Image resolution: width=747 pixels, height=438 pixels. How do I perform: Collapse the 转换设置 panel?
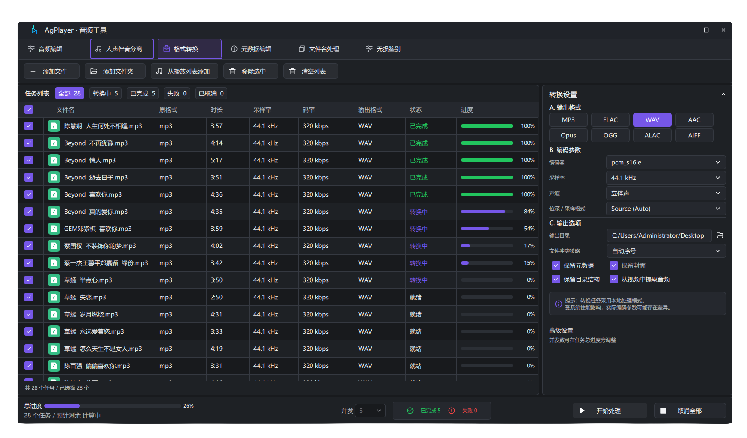click(x=723, y=94)
